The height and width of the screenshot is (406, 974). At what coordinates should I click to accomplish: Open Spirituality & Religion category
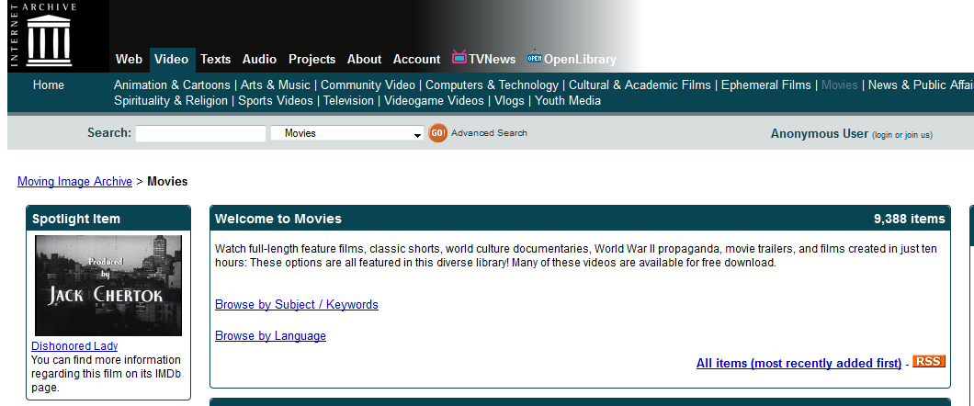click(171, 100)
